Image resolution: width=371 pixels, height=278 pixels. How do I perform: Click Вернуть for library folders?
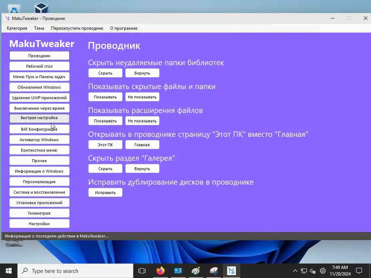[142, 73]
